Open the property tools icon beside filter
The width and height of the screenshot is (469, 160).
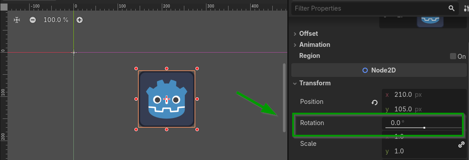(466, 8)
